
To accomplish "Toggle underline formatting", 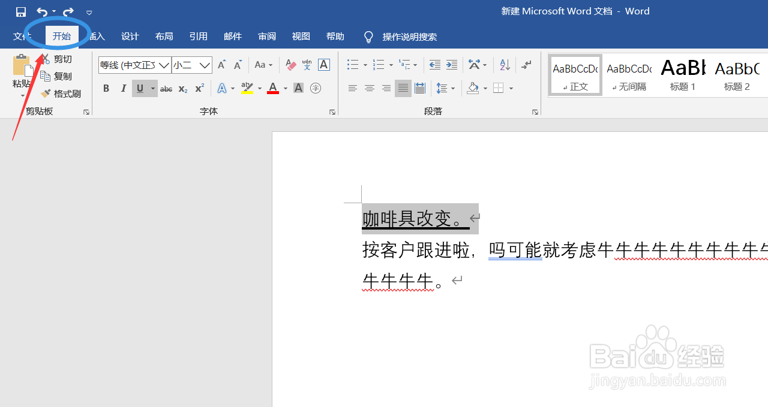I will [x=139, y=88].
